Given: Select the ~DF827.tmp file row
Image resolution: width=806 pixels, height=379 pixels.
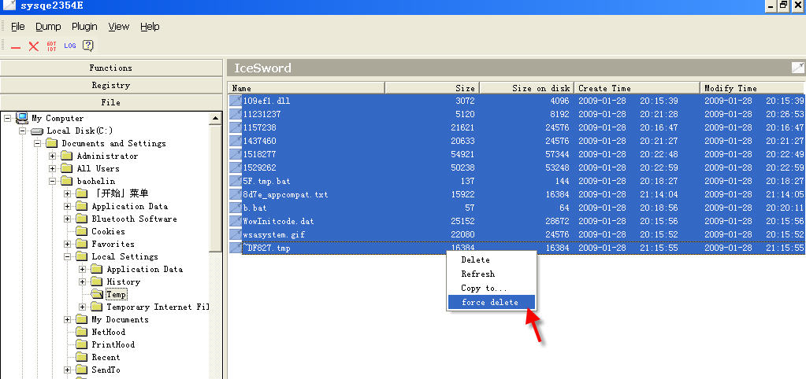Looking at the screenshot, I should 517,248.
